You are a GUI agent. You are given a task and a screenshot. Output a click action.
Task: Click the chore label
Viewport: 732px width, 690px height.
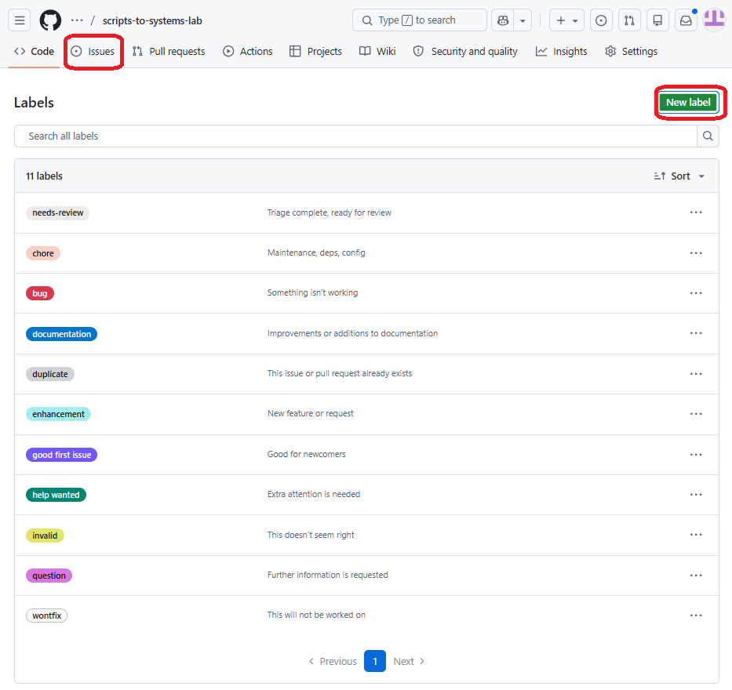[43, 253]
